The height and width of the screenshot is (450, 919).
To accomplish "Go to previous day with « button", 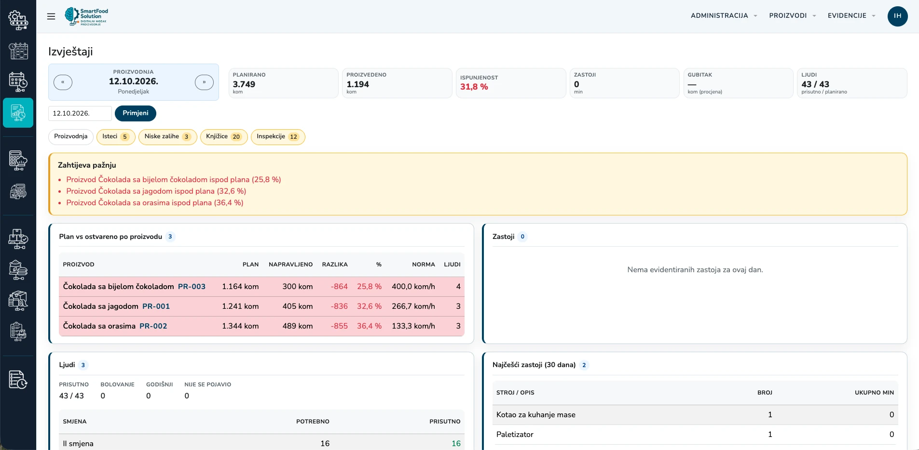I will (x=63, y=82).
